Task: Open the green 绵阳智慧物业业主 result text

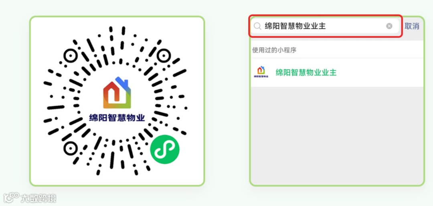Action: [306, 72]
